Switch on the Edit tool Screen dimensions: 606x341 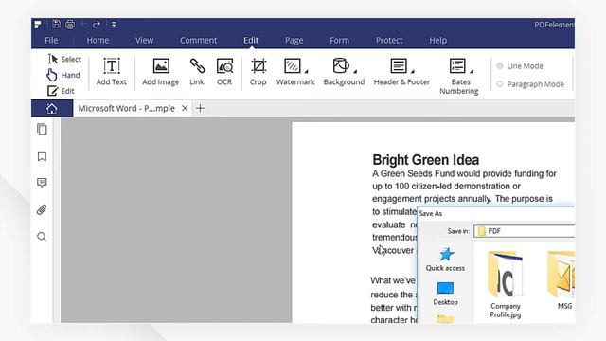pos(61,91)
